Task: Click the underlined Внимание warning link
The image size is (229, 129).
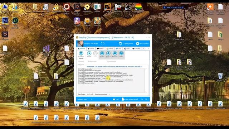Action: pos(114,67)
